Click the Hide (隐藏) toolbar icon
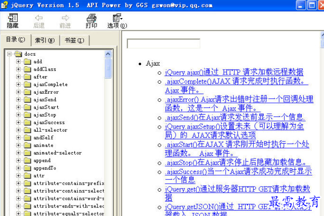324x216 pixels. pyautogui.click(x=13, y=18)
